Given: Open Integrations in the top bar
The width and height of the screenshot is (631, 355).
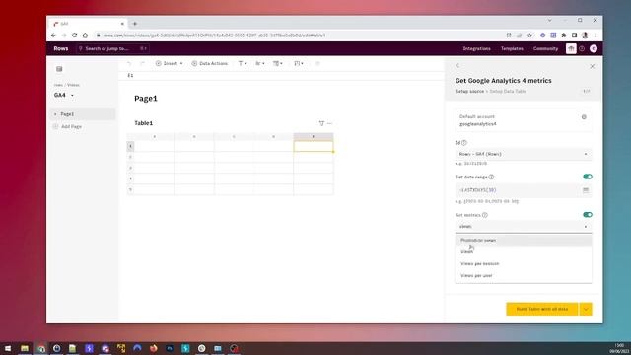Looking at the screenshot, I should pyautogui.click(x=476, y=48).
